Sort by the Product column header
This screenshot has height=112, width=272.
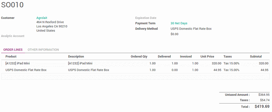click(11, 56)
